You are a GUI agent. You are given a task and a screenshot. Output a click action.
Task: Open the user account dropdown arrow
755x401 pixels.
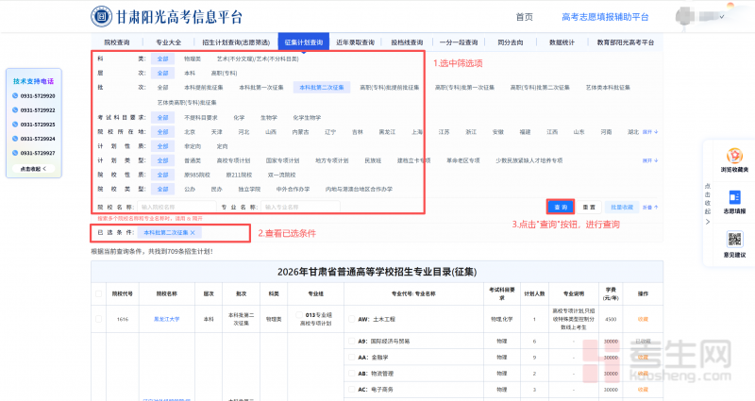coord(721,17)
